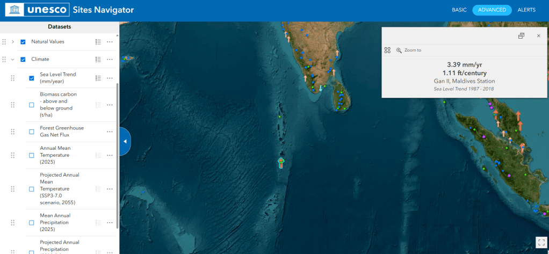This screenshot has width=549, height=254.
Task: Dock the sea level popup window
Action: 521,36
